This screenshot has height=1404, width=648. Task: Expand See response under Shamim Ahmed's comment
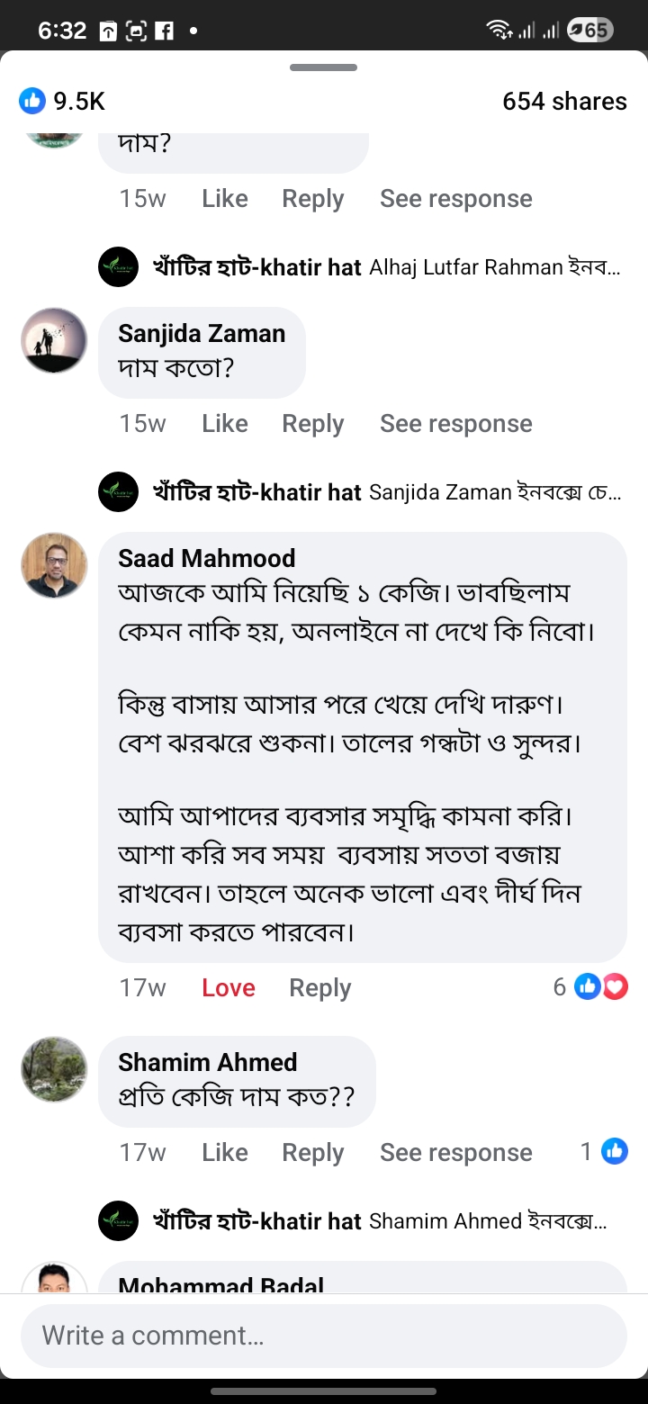click(x=455, y=1152)
